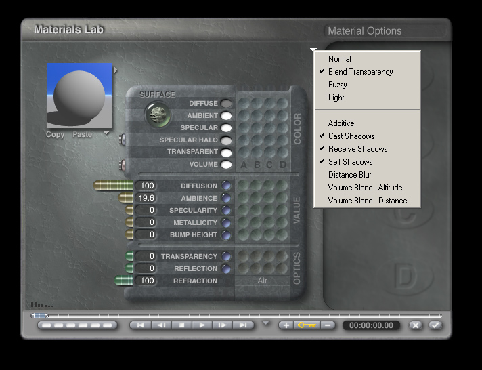Set Ambient row column B component dot
Image resolution: width=482 pixels, height=370 pixels.
[257, 115]
